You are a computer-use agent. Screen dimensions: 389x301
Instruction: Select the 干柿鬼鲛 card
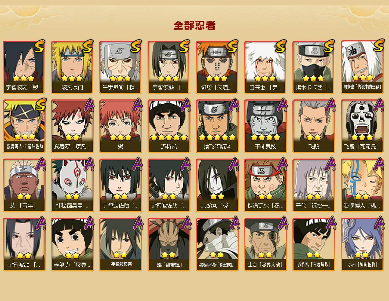coord(265,126)
